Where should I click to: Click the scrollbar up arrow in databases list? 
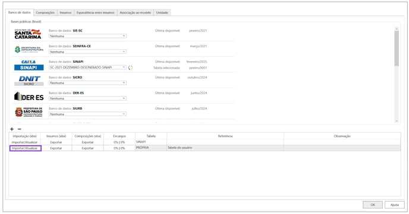click(x=397, y=28)
